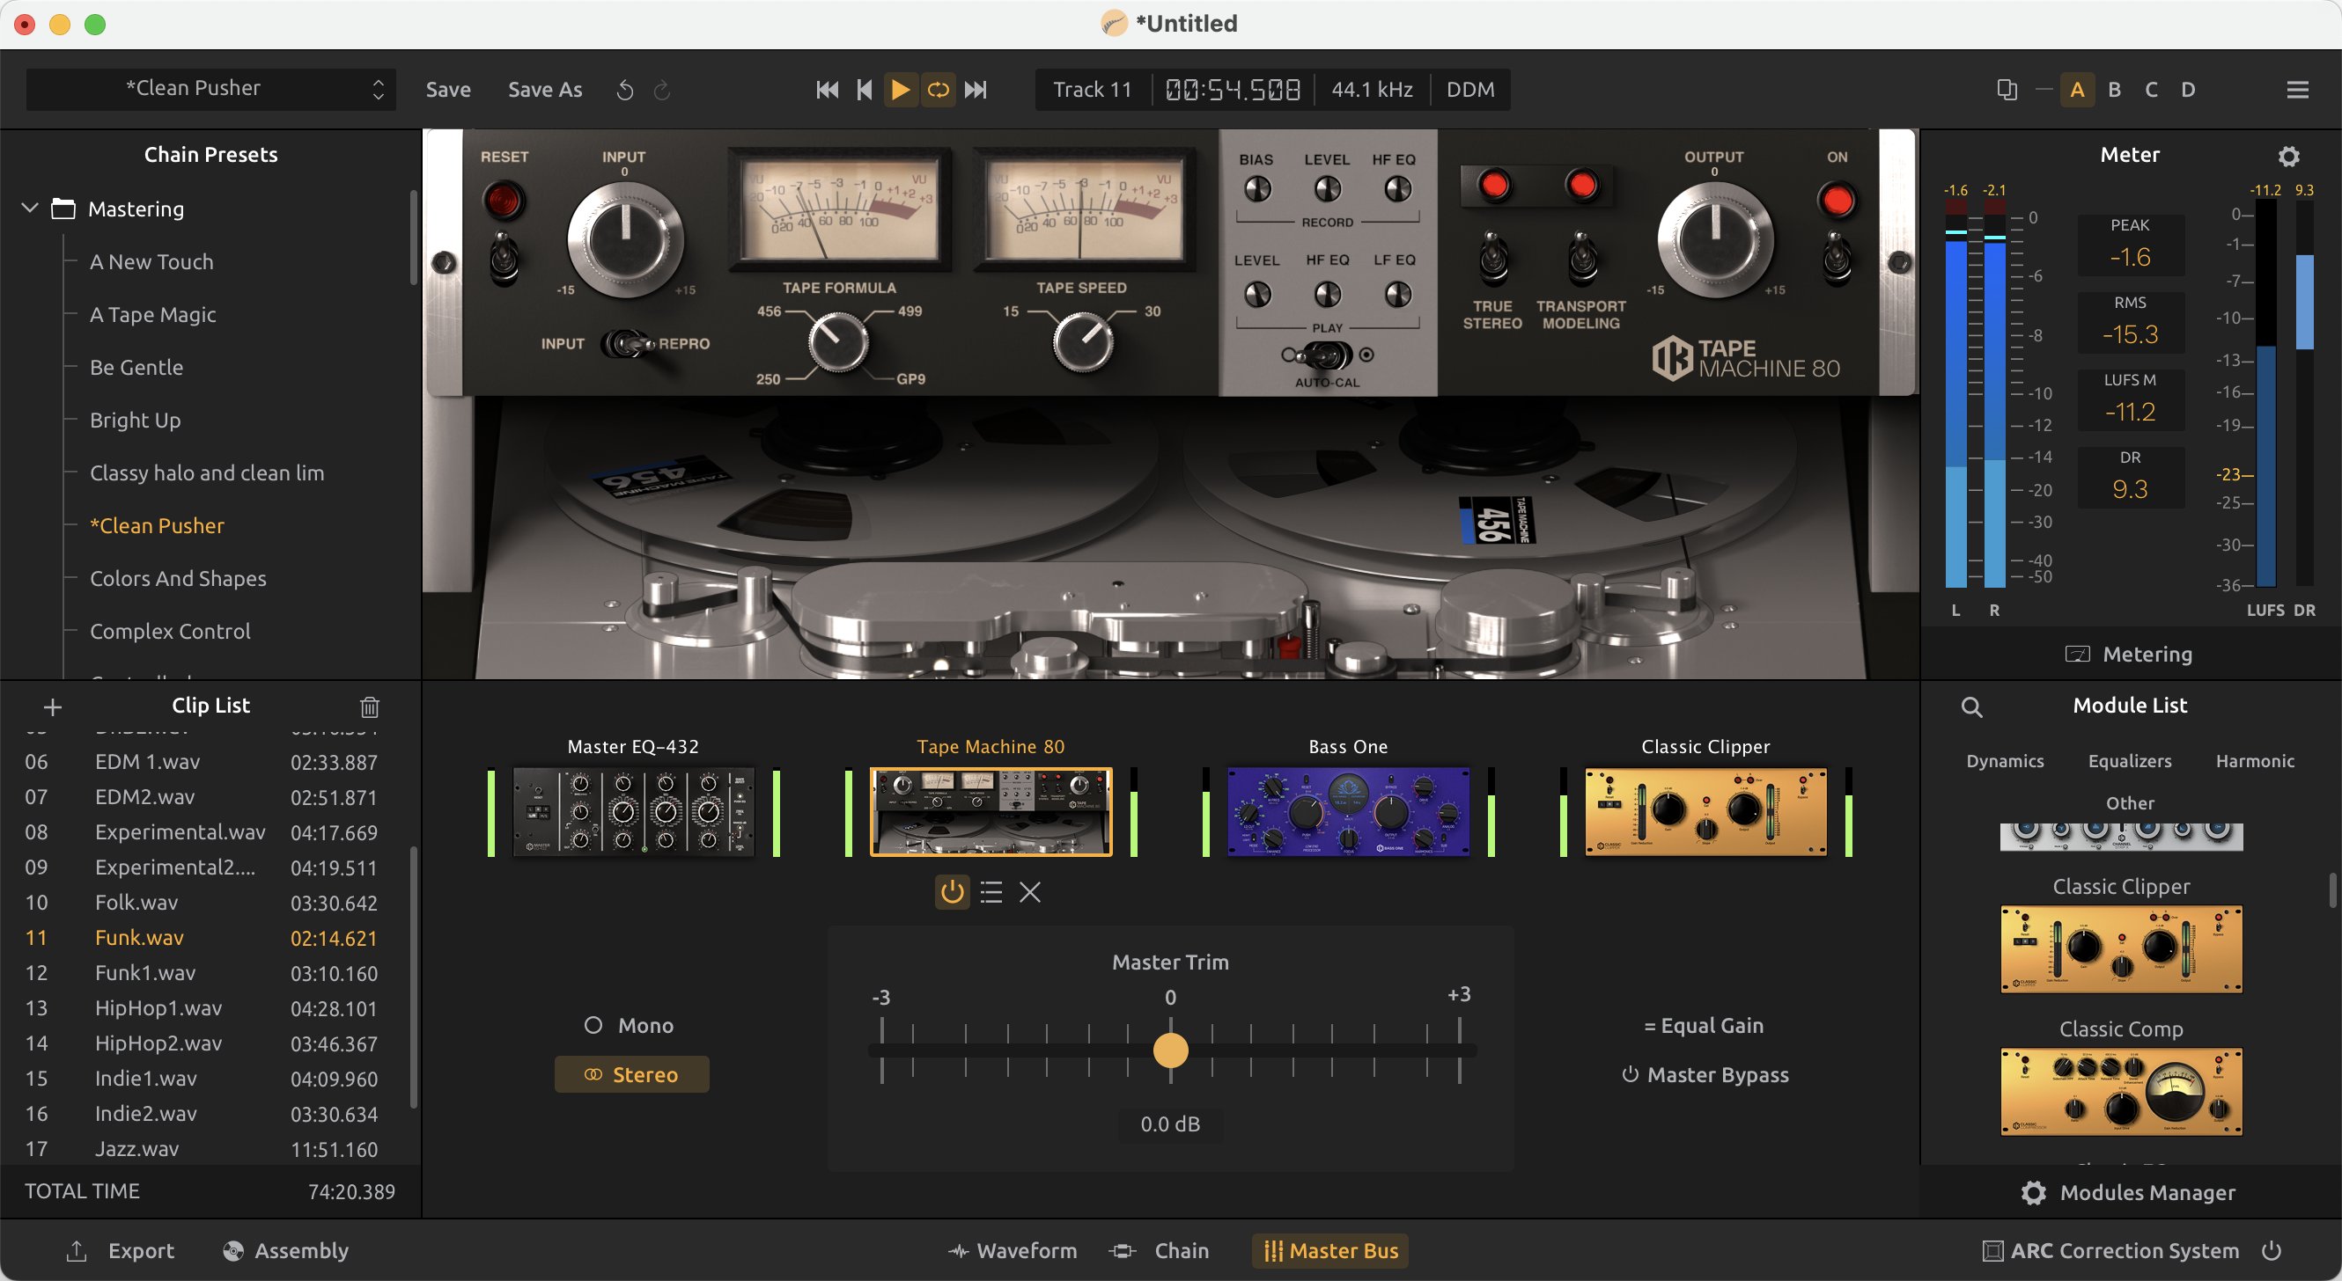
Task: Open the Meter settings gear
Action: click(2289, 156)
